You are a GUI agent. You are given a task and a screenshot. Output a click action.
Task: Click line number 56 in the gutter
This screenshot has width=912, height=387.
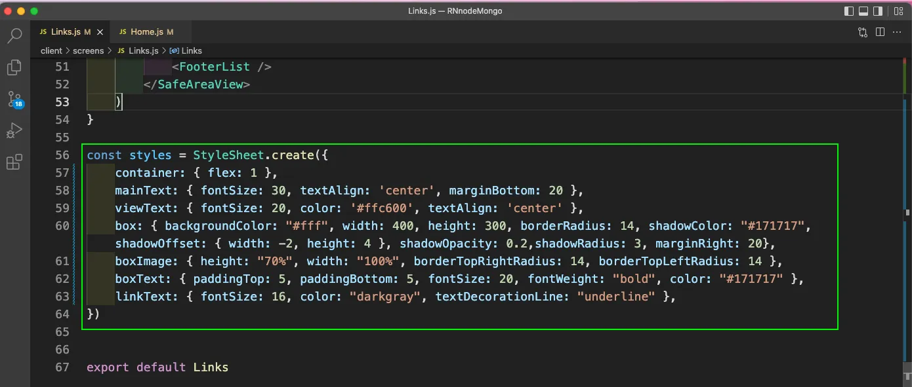(62, 155)
